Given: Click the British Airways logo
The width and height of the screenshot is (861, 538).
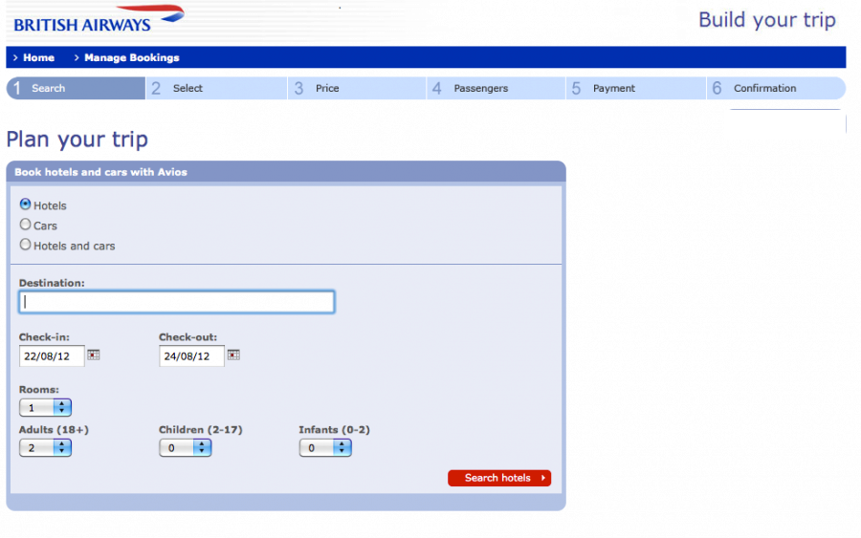Looking at the screenshot, I should point(99,20).
